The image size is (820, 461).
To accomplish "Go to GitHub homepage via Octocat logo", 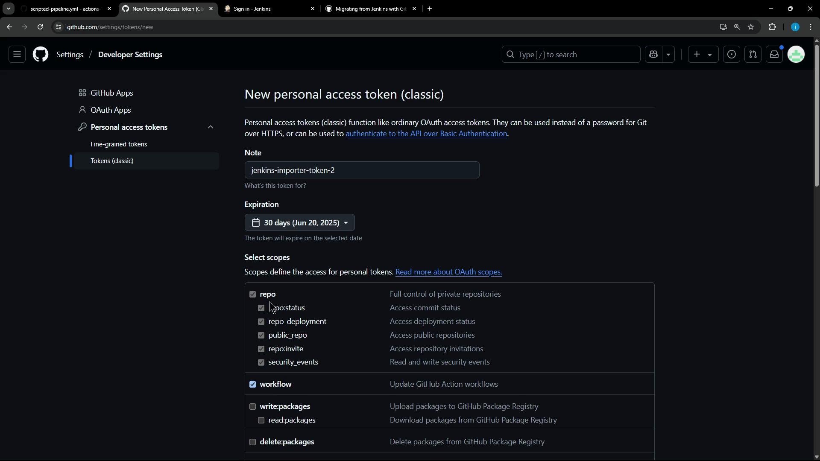I will pyautogui.click(x=41, y=55).
